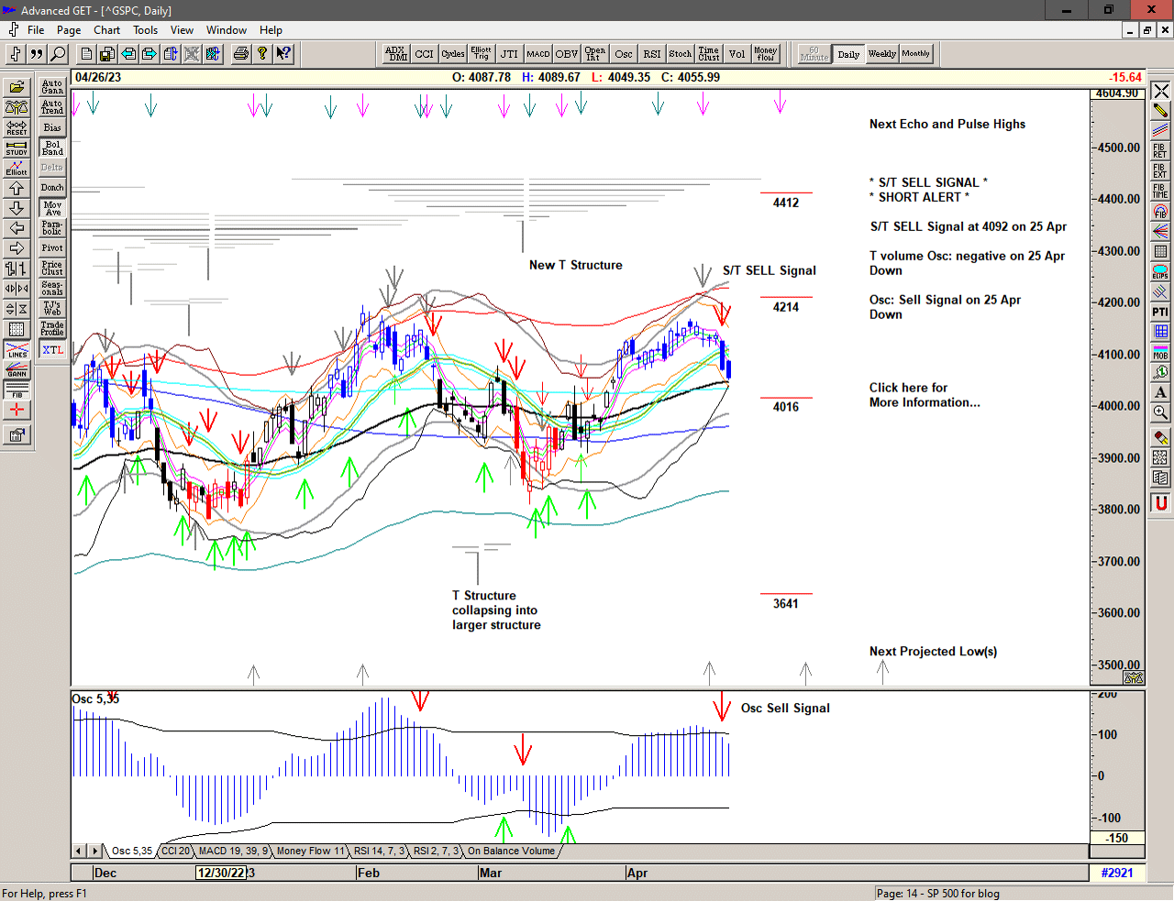Select the MOB study tool
This screenshot has width=1174, height=901.
(x=1160, y=352)
